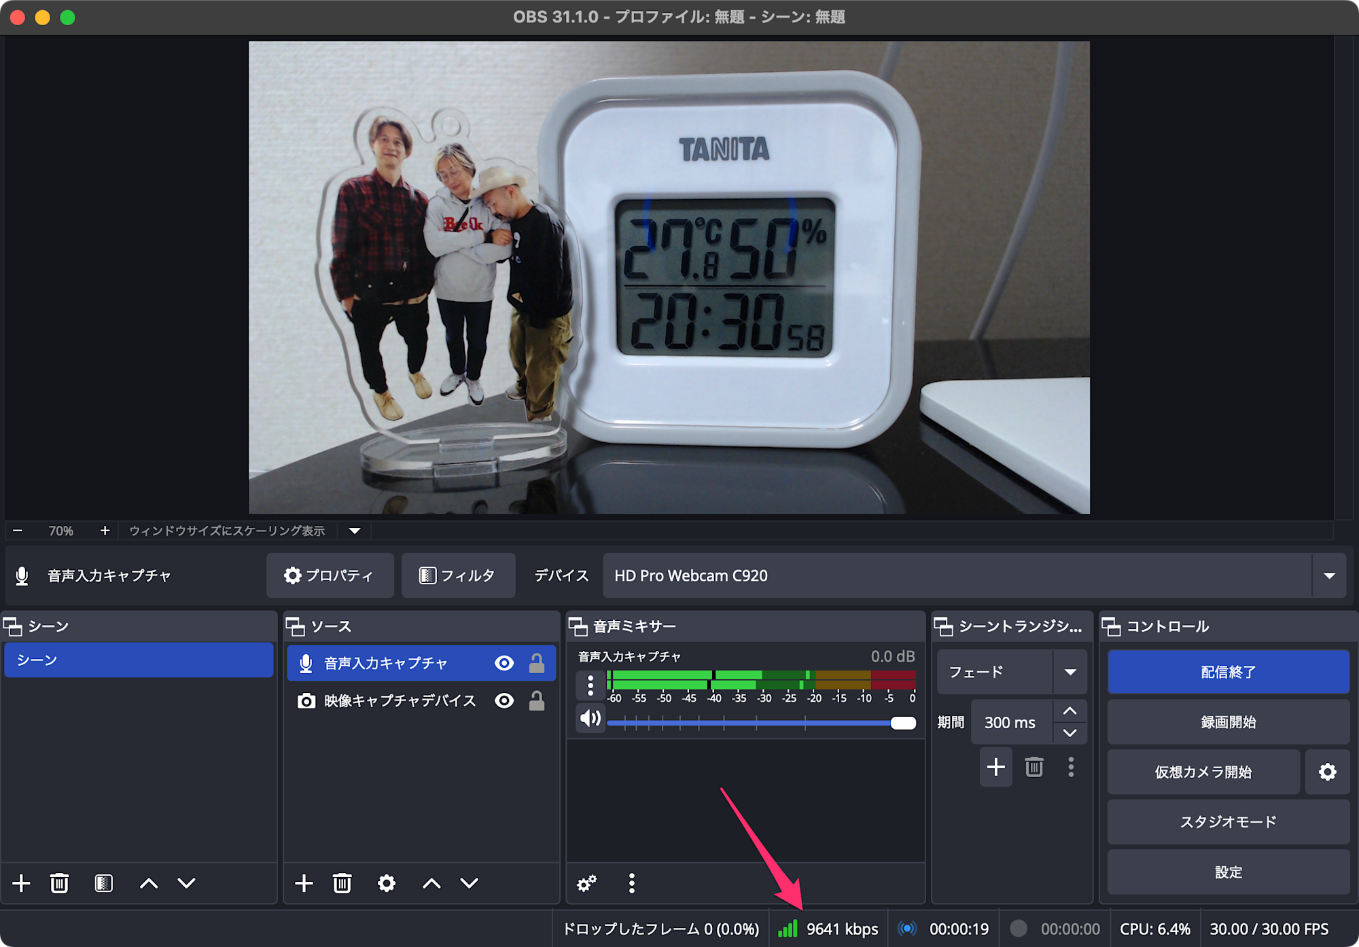Screen dimensions: 1359x947
Task: Open advanced audio properties gears icon
Action: (586, 883)
